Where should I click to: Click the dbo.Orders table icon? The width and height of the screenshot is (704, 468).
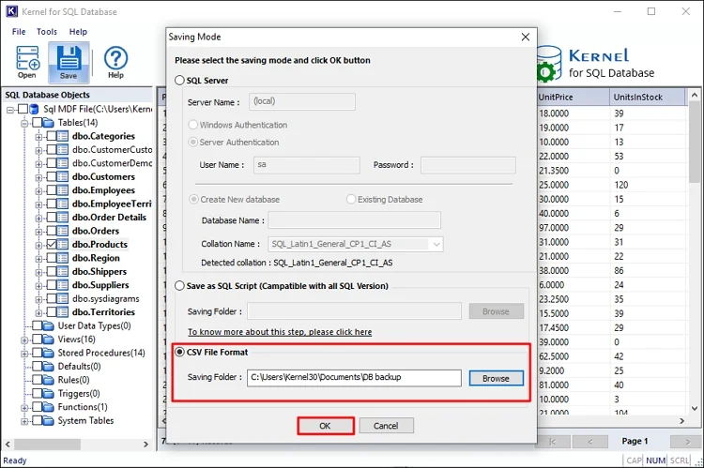pyautogui.click(x=63, y=231)
